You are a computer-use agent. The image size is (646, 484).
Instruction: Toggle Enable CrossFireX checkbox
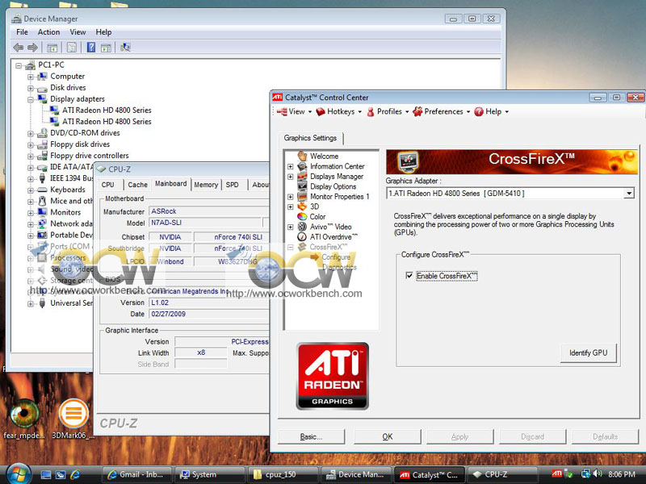pyautogui.click(x=409, y=276)
